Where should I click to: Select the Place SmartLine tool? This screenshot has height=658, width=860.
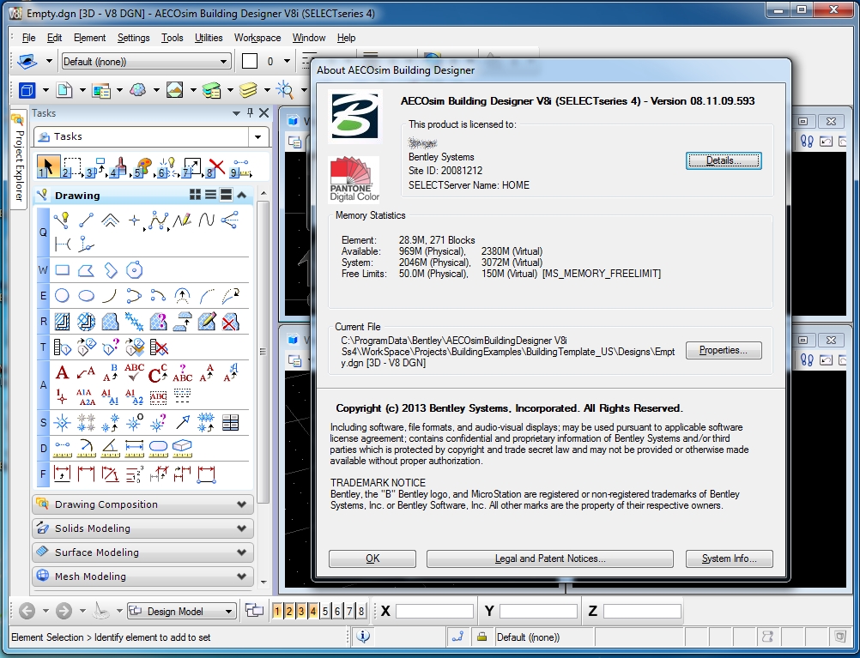[62, 220]
